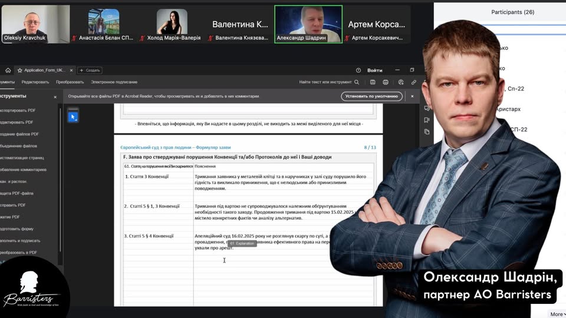Click Александр Шадрин's video thumbnail
Viewport: 566px width, 318px height.
click(308, 24)
